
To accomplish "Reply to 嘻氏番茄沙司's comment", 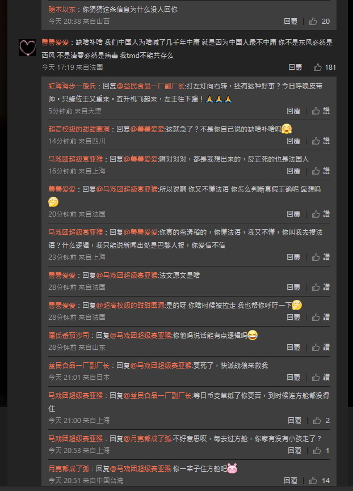I will pos(293,347).
